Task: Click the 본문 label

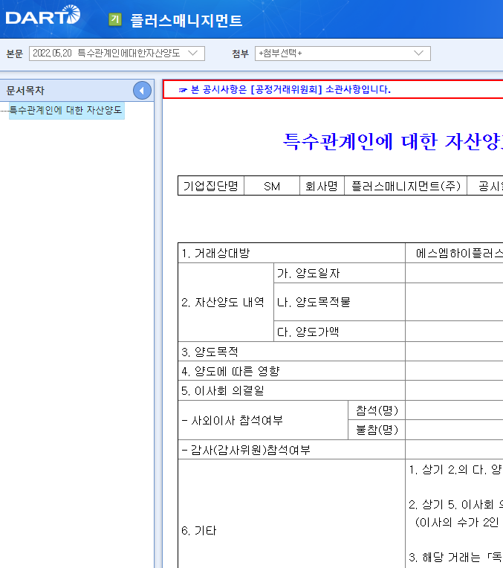Action: tap(15, 54)
